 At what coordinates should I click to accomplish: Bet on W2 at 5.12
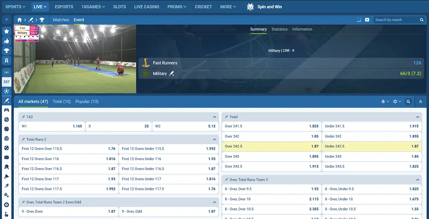pyautogui.click(x=185, y=126)
